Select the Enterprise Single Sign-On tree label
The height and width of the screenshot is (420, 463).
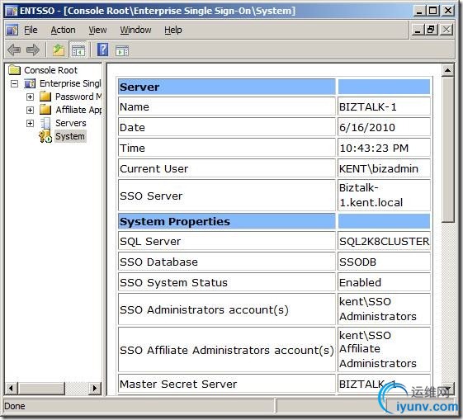tap(70, 83)
